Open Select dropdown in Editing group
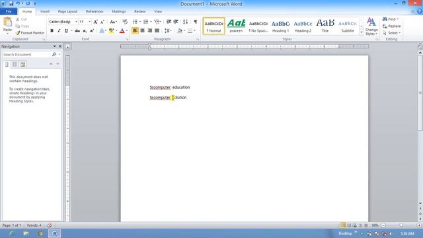This screenshot has height=238, width=423. pyautogui.click(x=391, y=32)
